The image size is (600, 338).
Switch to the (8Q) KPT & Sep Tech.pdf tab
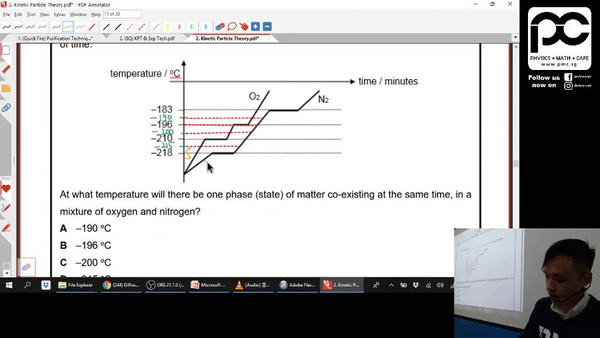click(147, 38)
